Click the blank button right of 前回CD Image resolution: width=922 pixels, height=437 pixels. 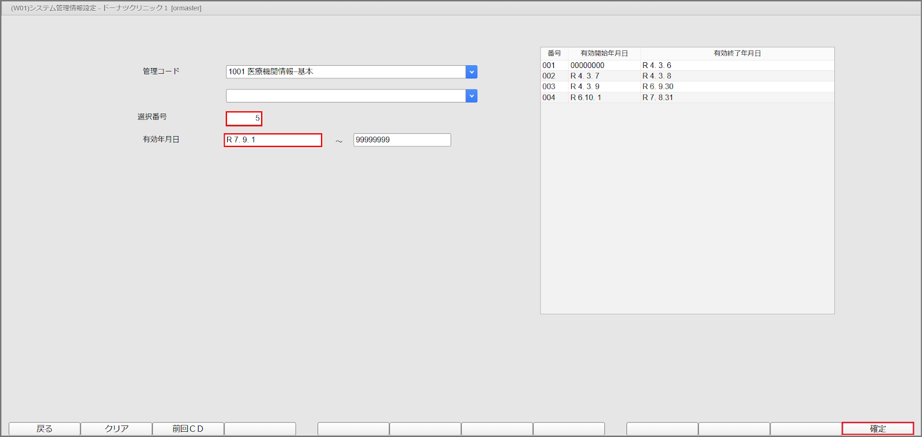tap(260, 429)
